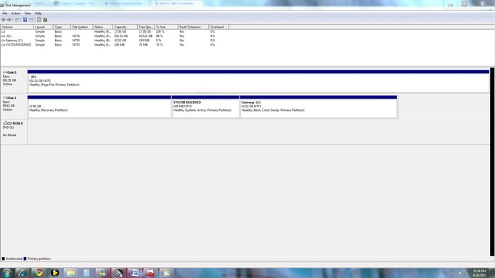
Task: Open the Help menu
Action: [38, 13]
